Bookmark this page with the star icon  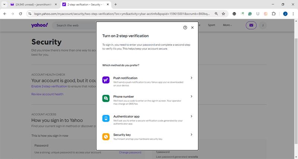pos(223,14)
